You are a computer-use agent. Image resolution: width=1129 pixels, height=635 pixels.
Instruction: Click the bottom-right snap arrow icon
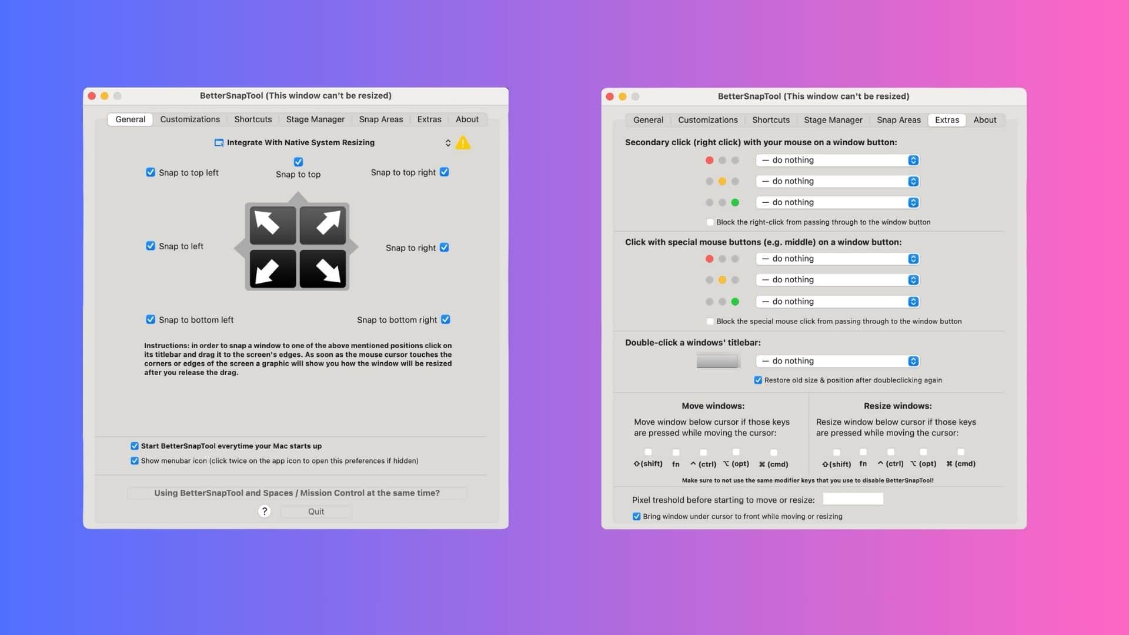click(x=324, y=270)
